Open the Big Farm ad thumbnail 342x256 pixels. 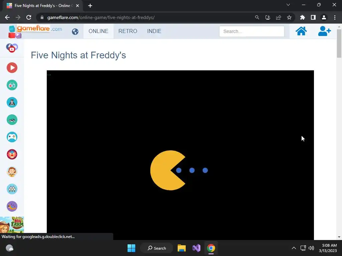click(x=12, y=225)
